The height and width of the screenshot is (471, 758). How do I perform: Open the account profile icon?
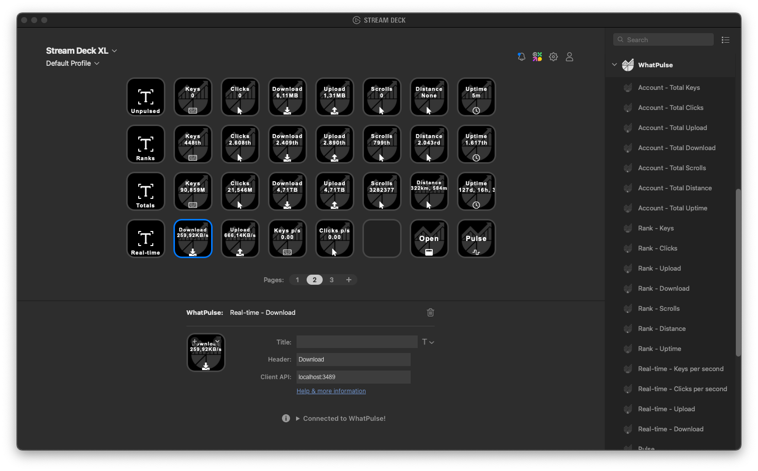click(570, 57)
